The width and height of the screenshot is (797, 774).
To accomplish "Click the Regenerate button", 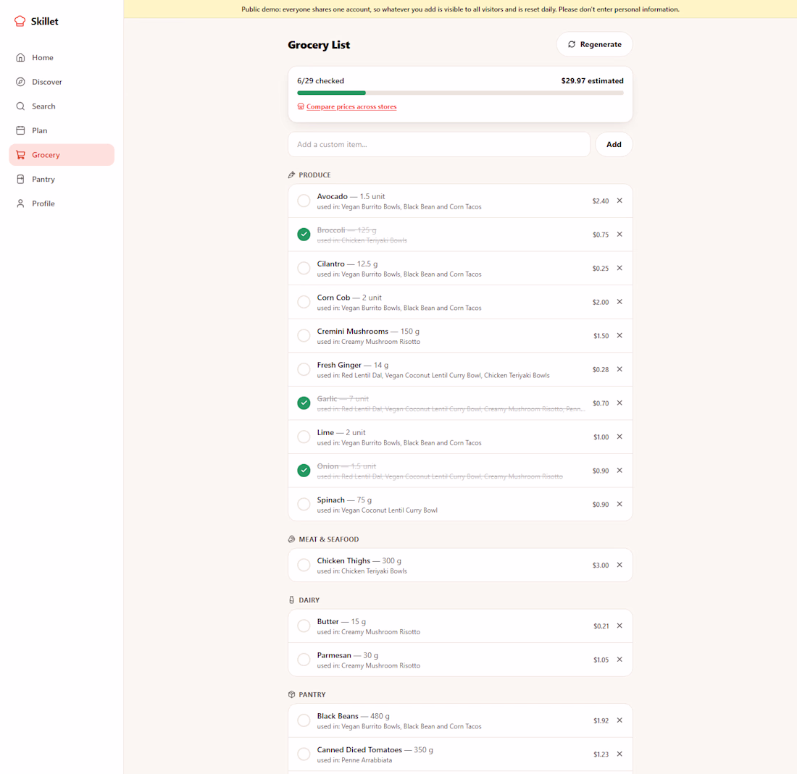I will pyautogui.click(x=595, y=44).
